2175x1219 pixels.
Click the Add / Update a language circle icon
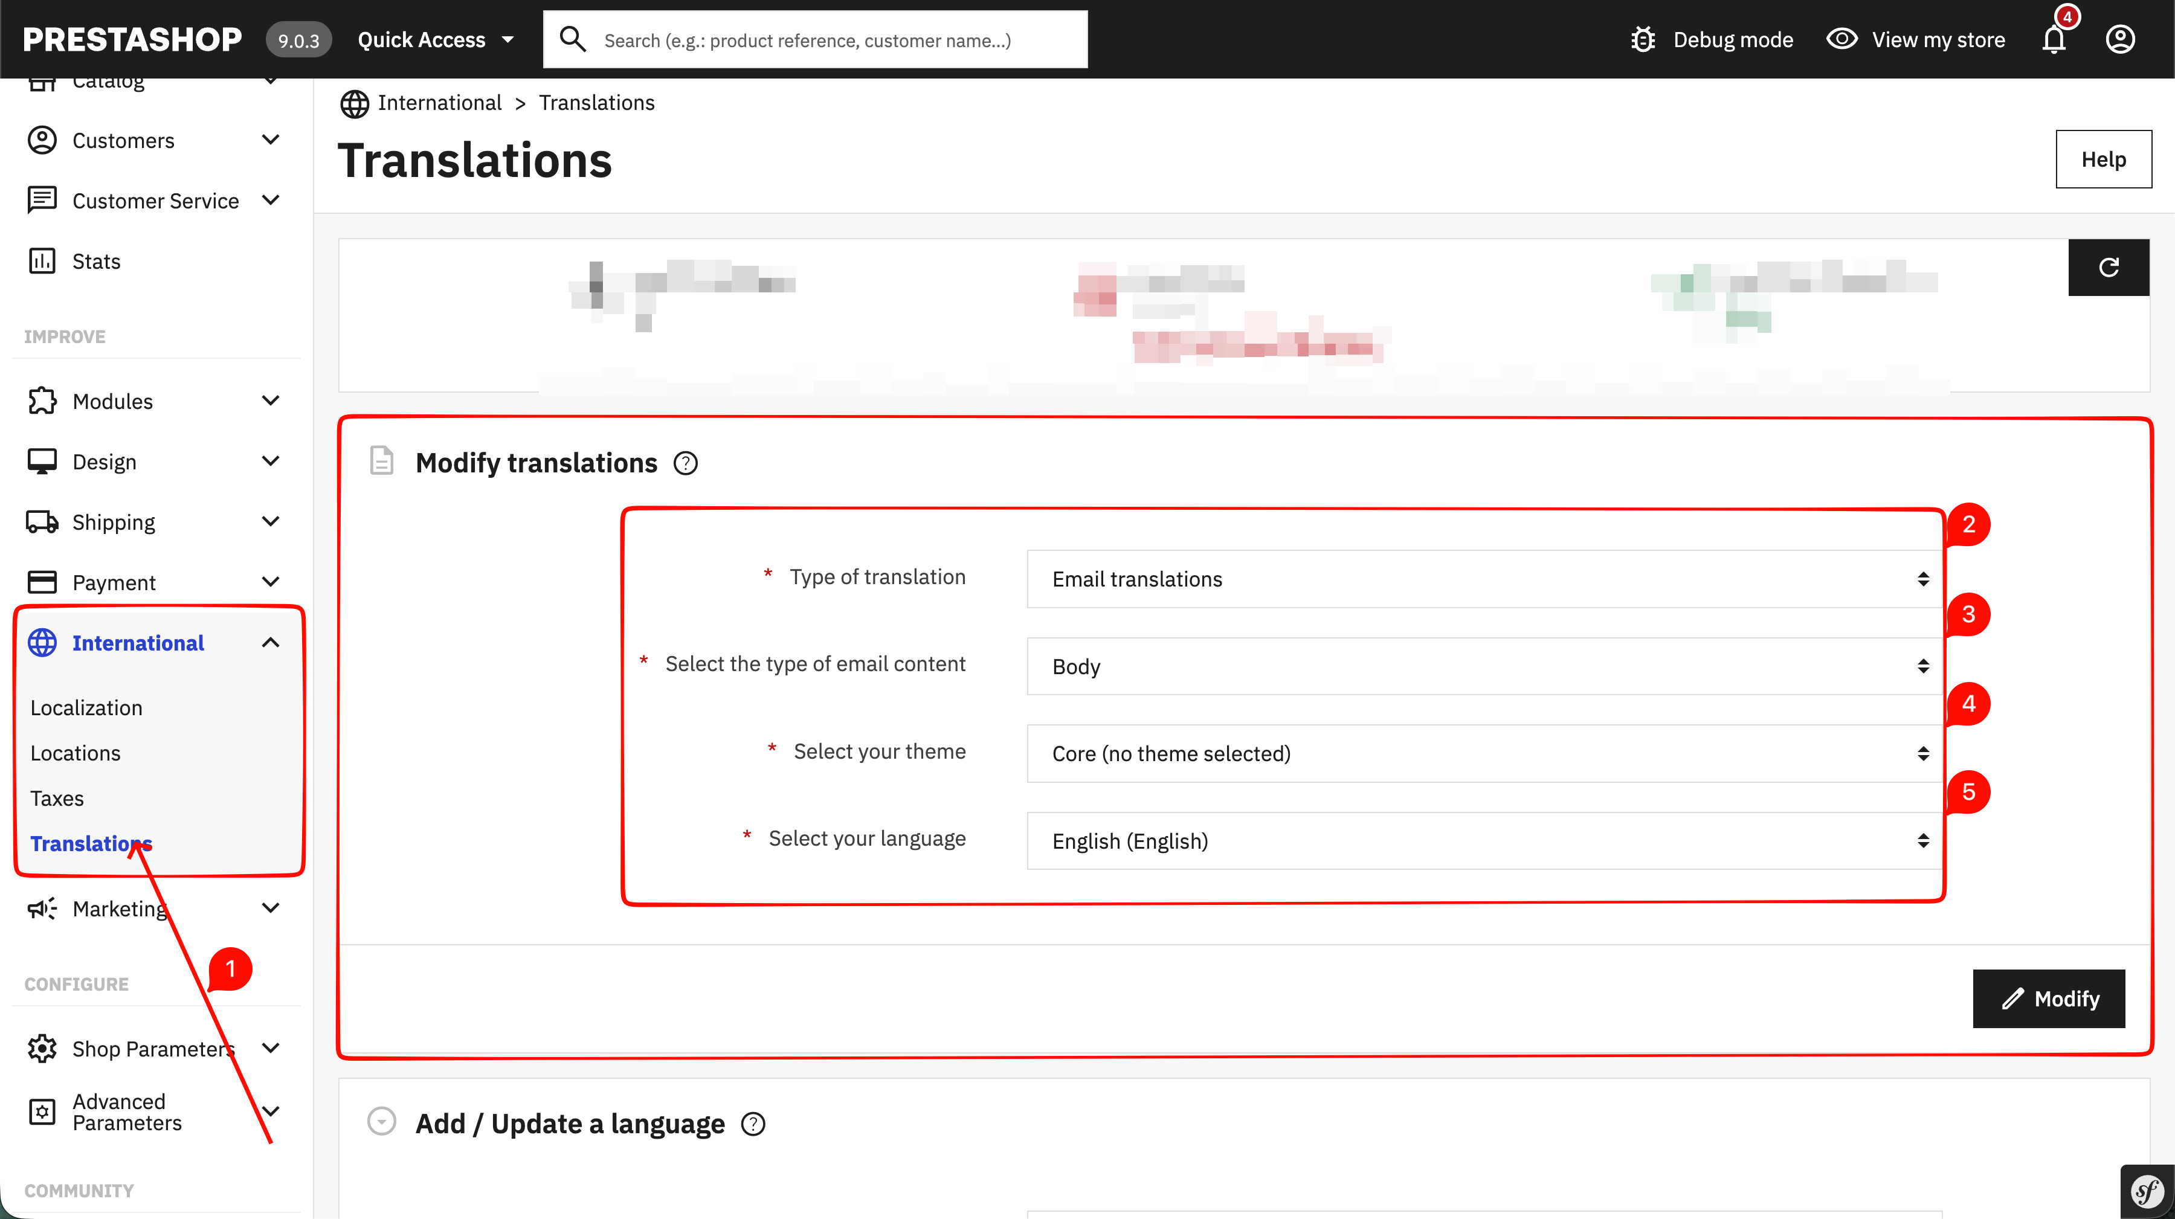point(382,1121)
